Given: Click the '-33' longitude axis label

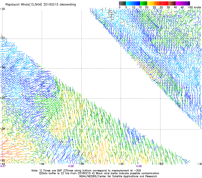Looking at the screenshot, I should click(x=161, y=164).
